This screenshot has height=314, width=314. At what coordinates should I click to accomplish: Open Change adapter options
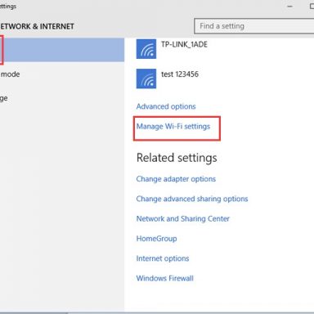[x=176, y=179]
